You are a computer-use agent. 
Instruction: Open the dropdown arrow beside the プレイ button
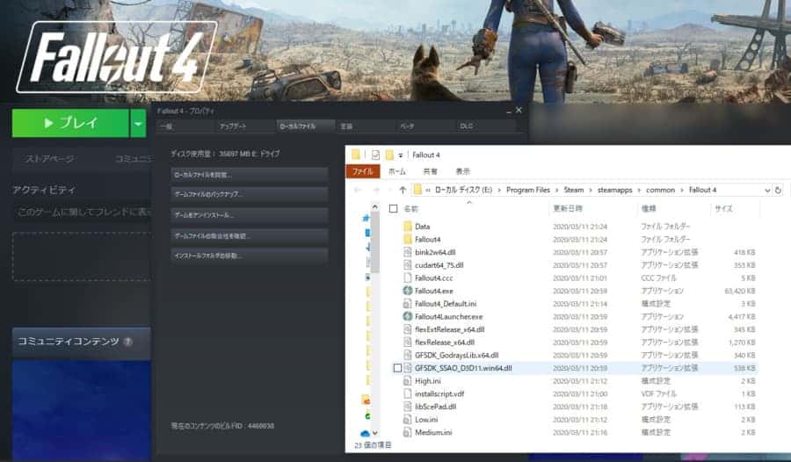(138, 124)
